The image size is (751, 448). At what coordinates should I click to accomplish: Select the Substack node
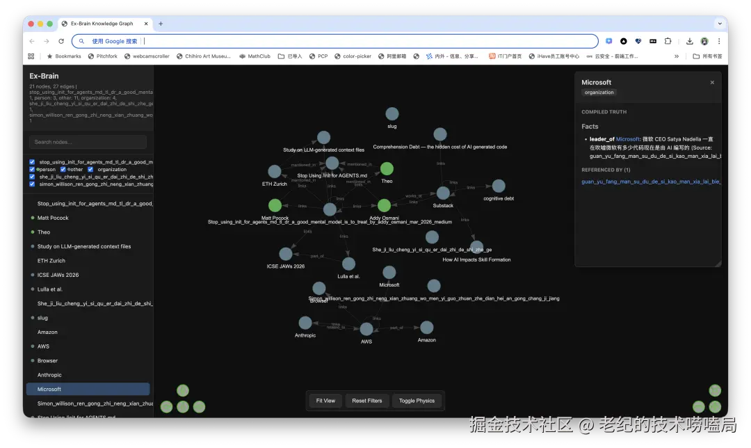coord(443,193)
